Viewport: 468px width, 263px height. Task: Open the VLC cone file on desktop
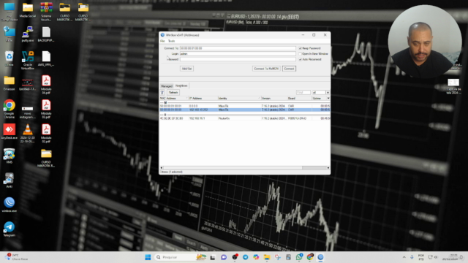click(x=28, y=133)
